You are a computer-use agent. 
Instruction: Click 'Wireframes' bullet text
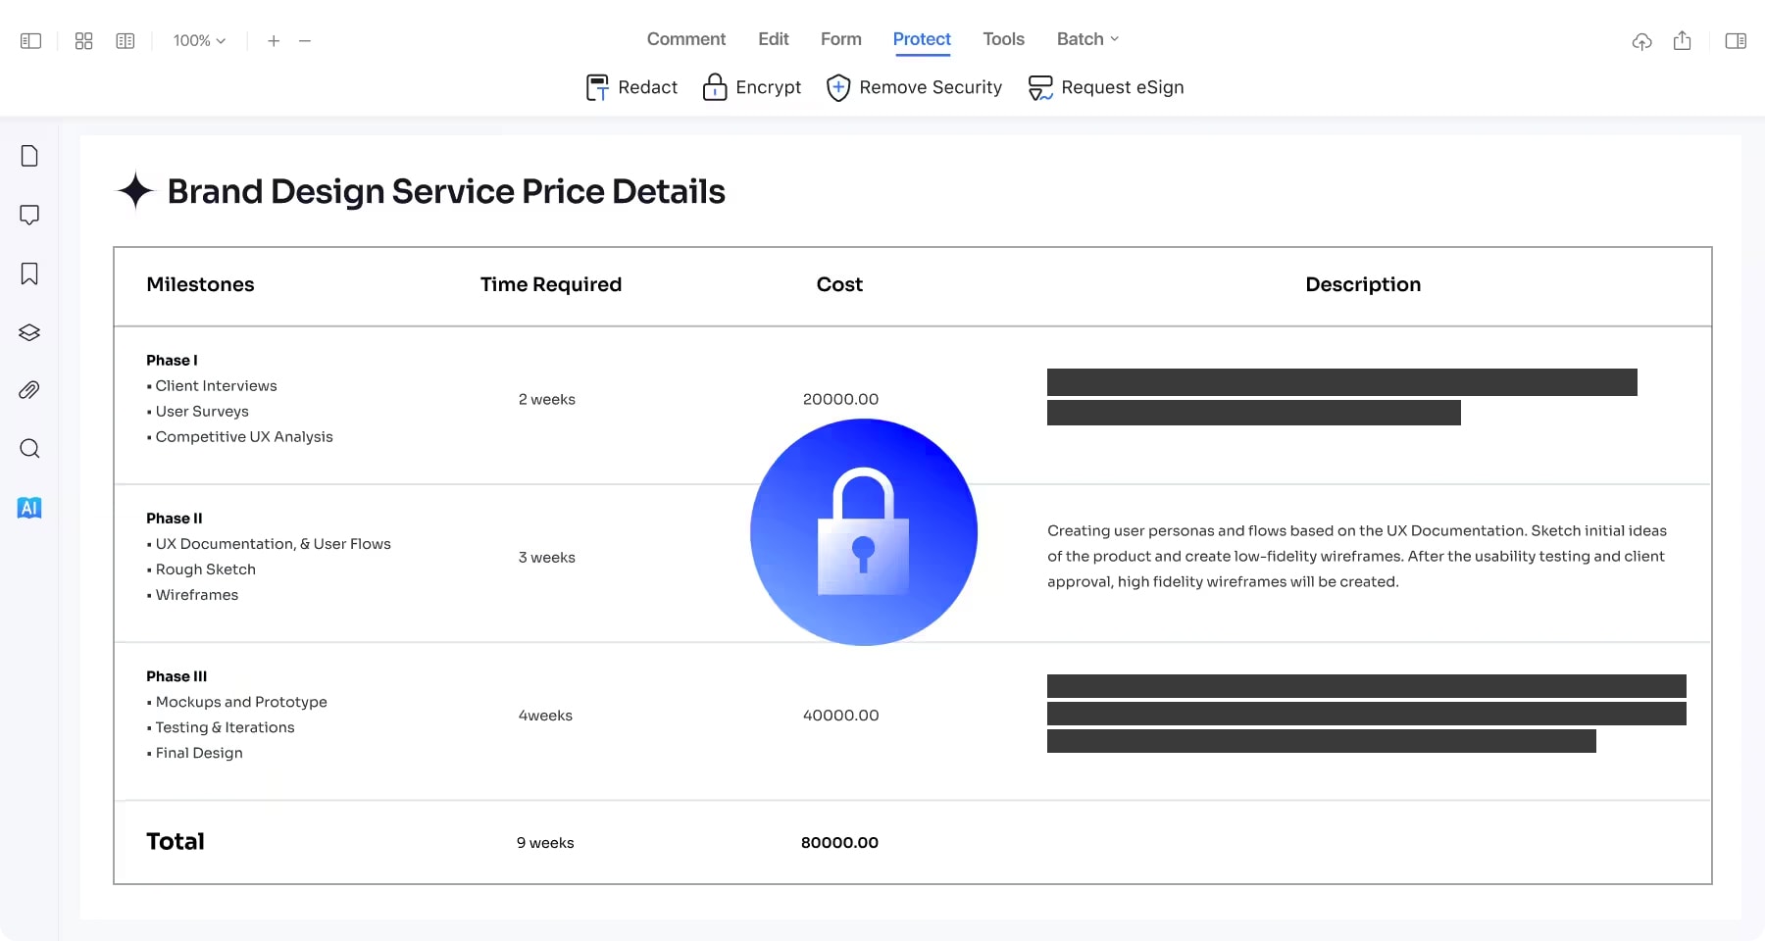click(197, 594)
